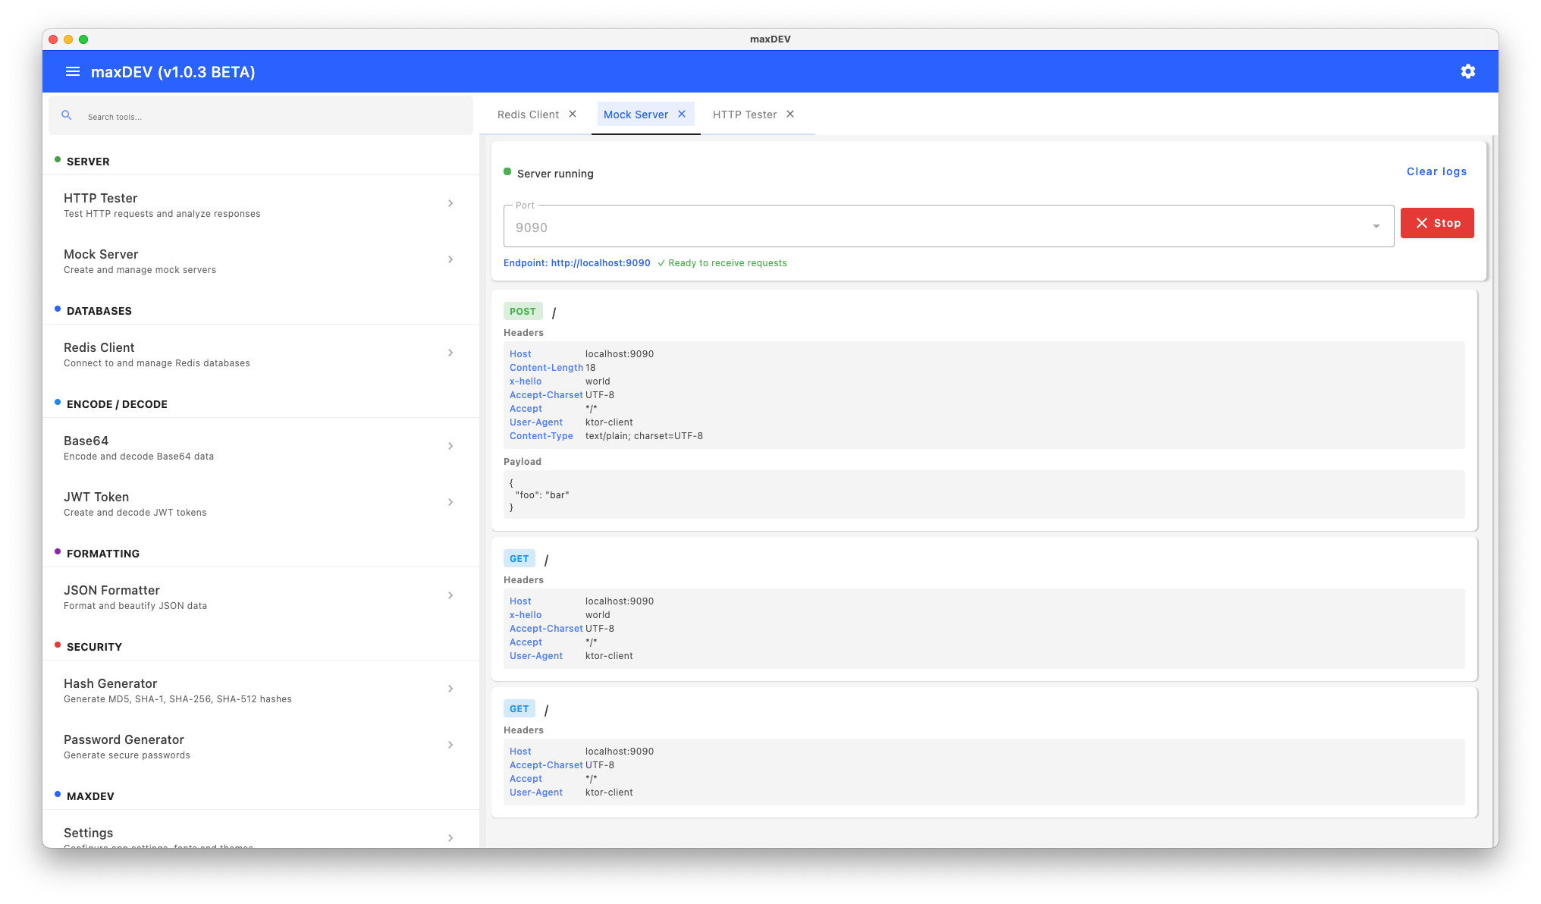Click the red SECURITY section dot

point(58,645)
